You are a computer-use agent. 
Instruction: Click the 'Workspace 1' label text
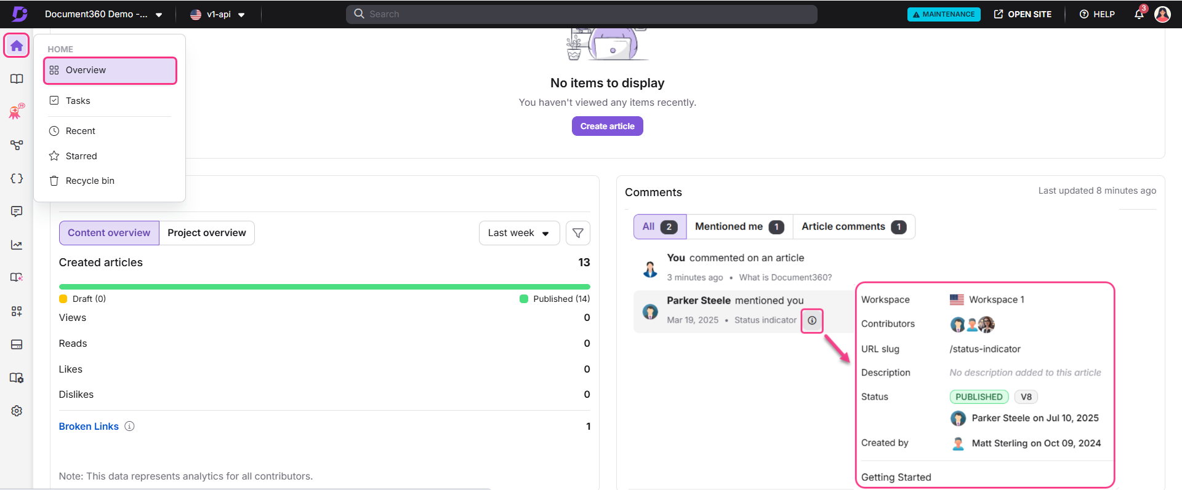(997, 299)
